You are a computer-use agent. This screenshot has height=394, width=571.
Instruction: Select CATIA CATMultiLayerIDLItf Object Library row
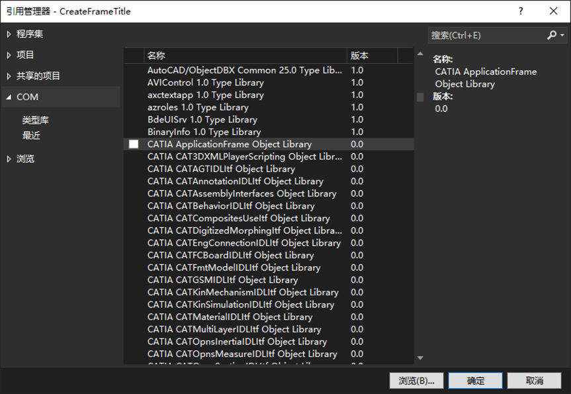[269, 330]
